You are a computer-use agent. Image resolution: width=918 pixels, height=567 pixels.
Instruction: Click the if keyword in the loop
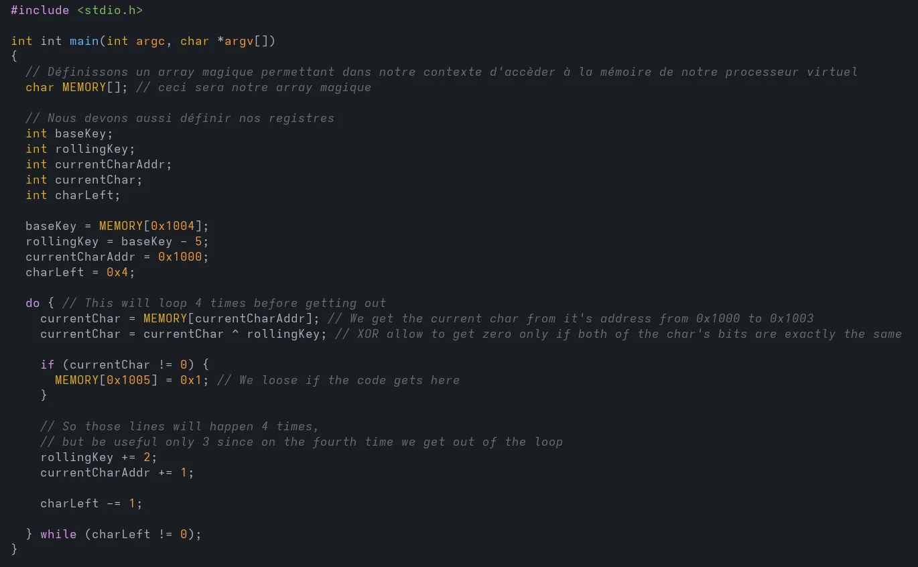click(47, 365)
